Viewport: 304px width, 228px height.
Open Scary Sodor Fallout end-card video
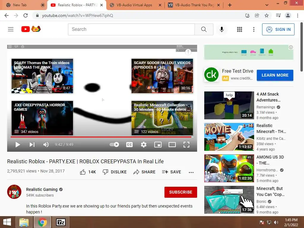click(162, 76)
